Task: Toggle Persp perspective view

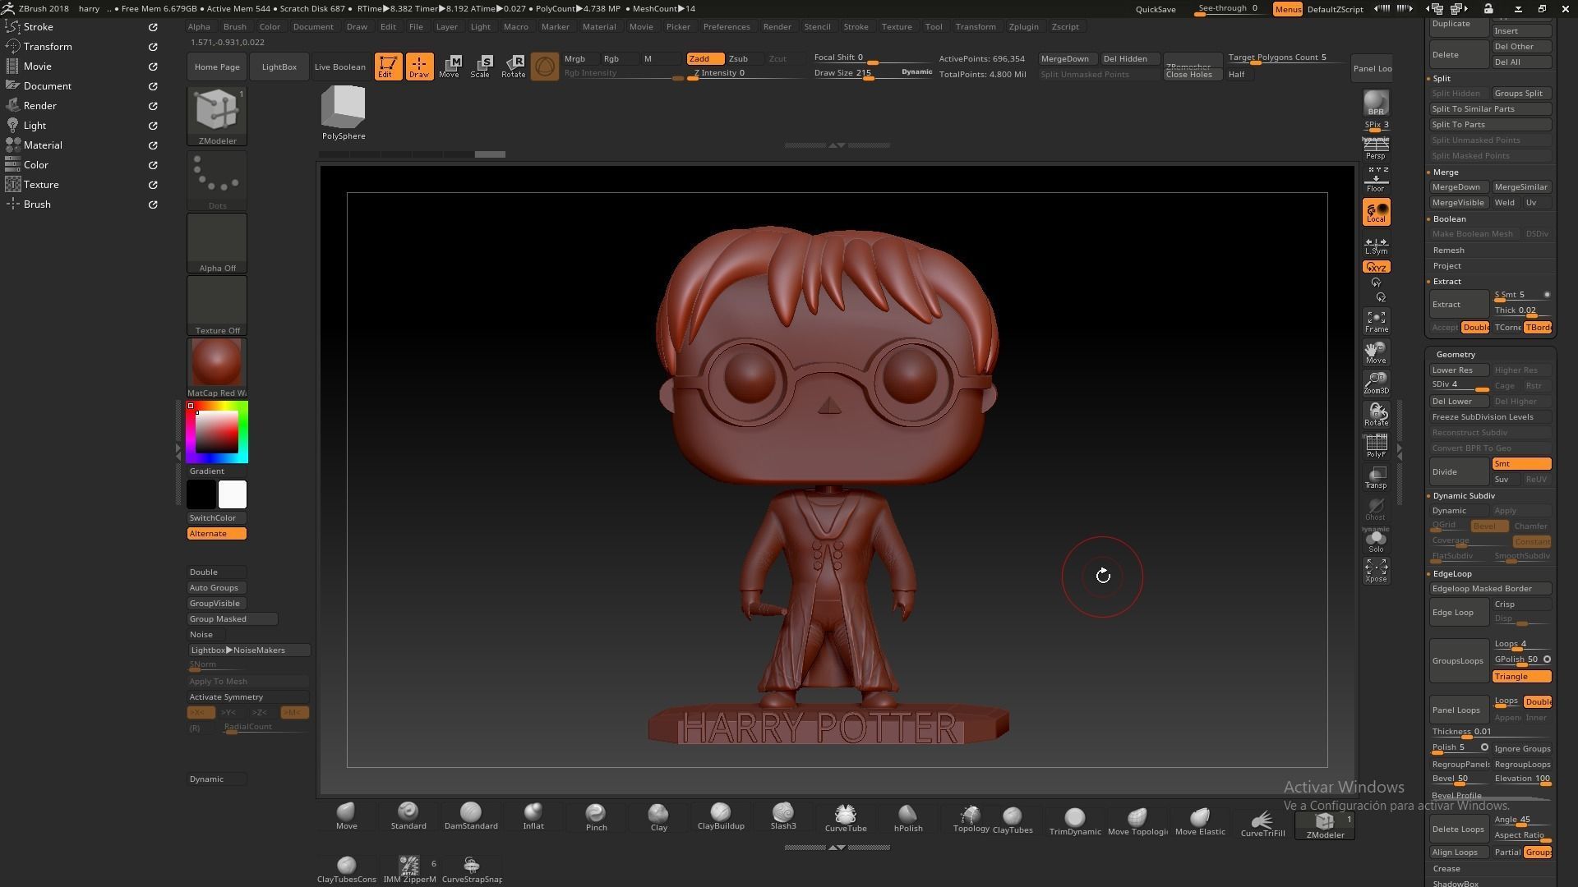Action: point(1376,149)
